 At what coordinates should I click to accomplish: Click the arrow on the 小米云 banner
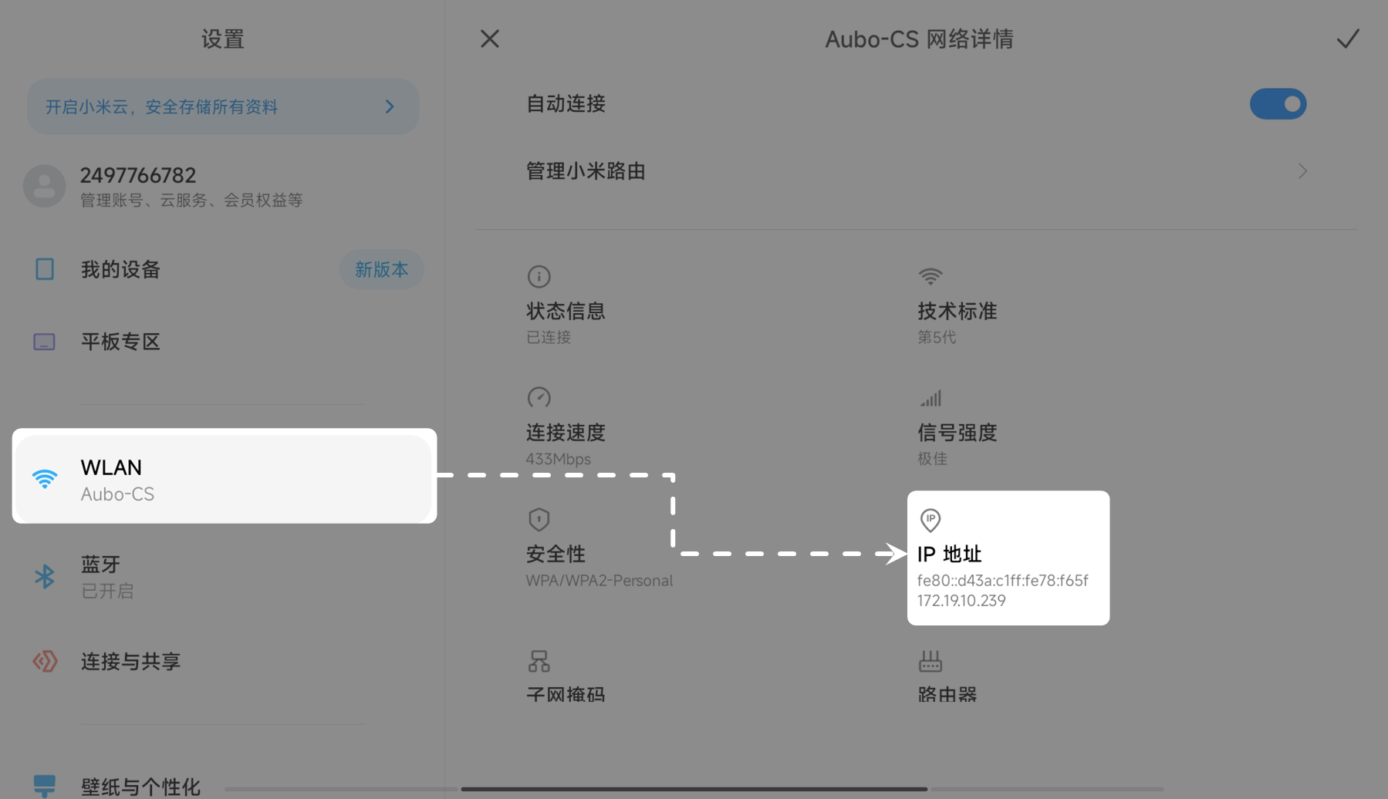(390, 106)
